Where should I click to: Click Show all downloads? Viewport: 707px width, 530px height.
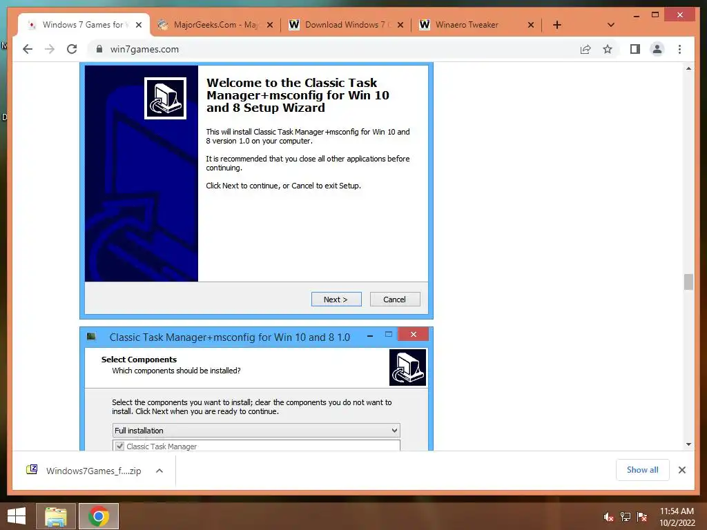click(643, 470)
